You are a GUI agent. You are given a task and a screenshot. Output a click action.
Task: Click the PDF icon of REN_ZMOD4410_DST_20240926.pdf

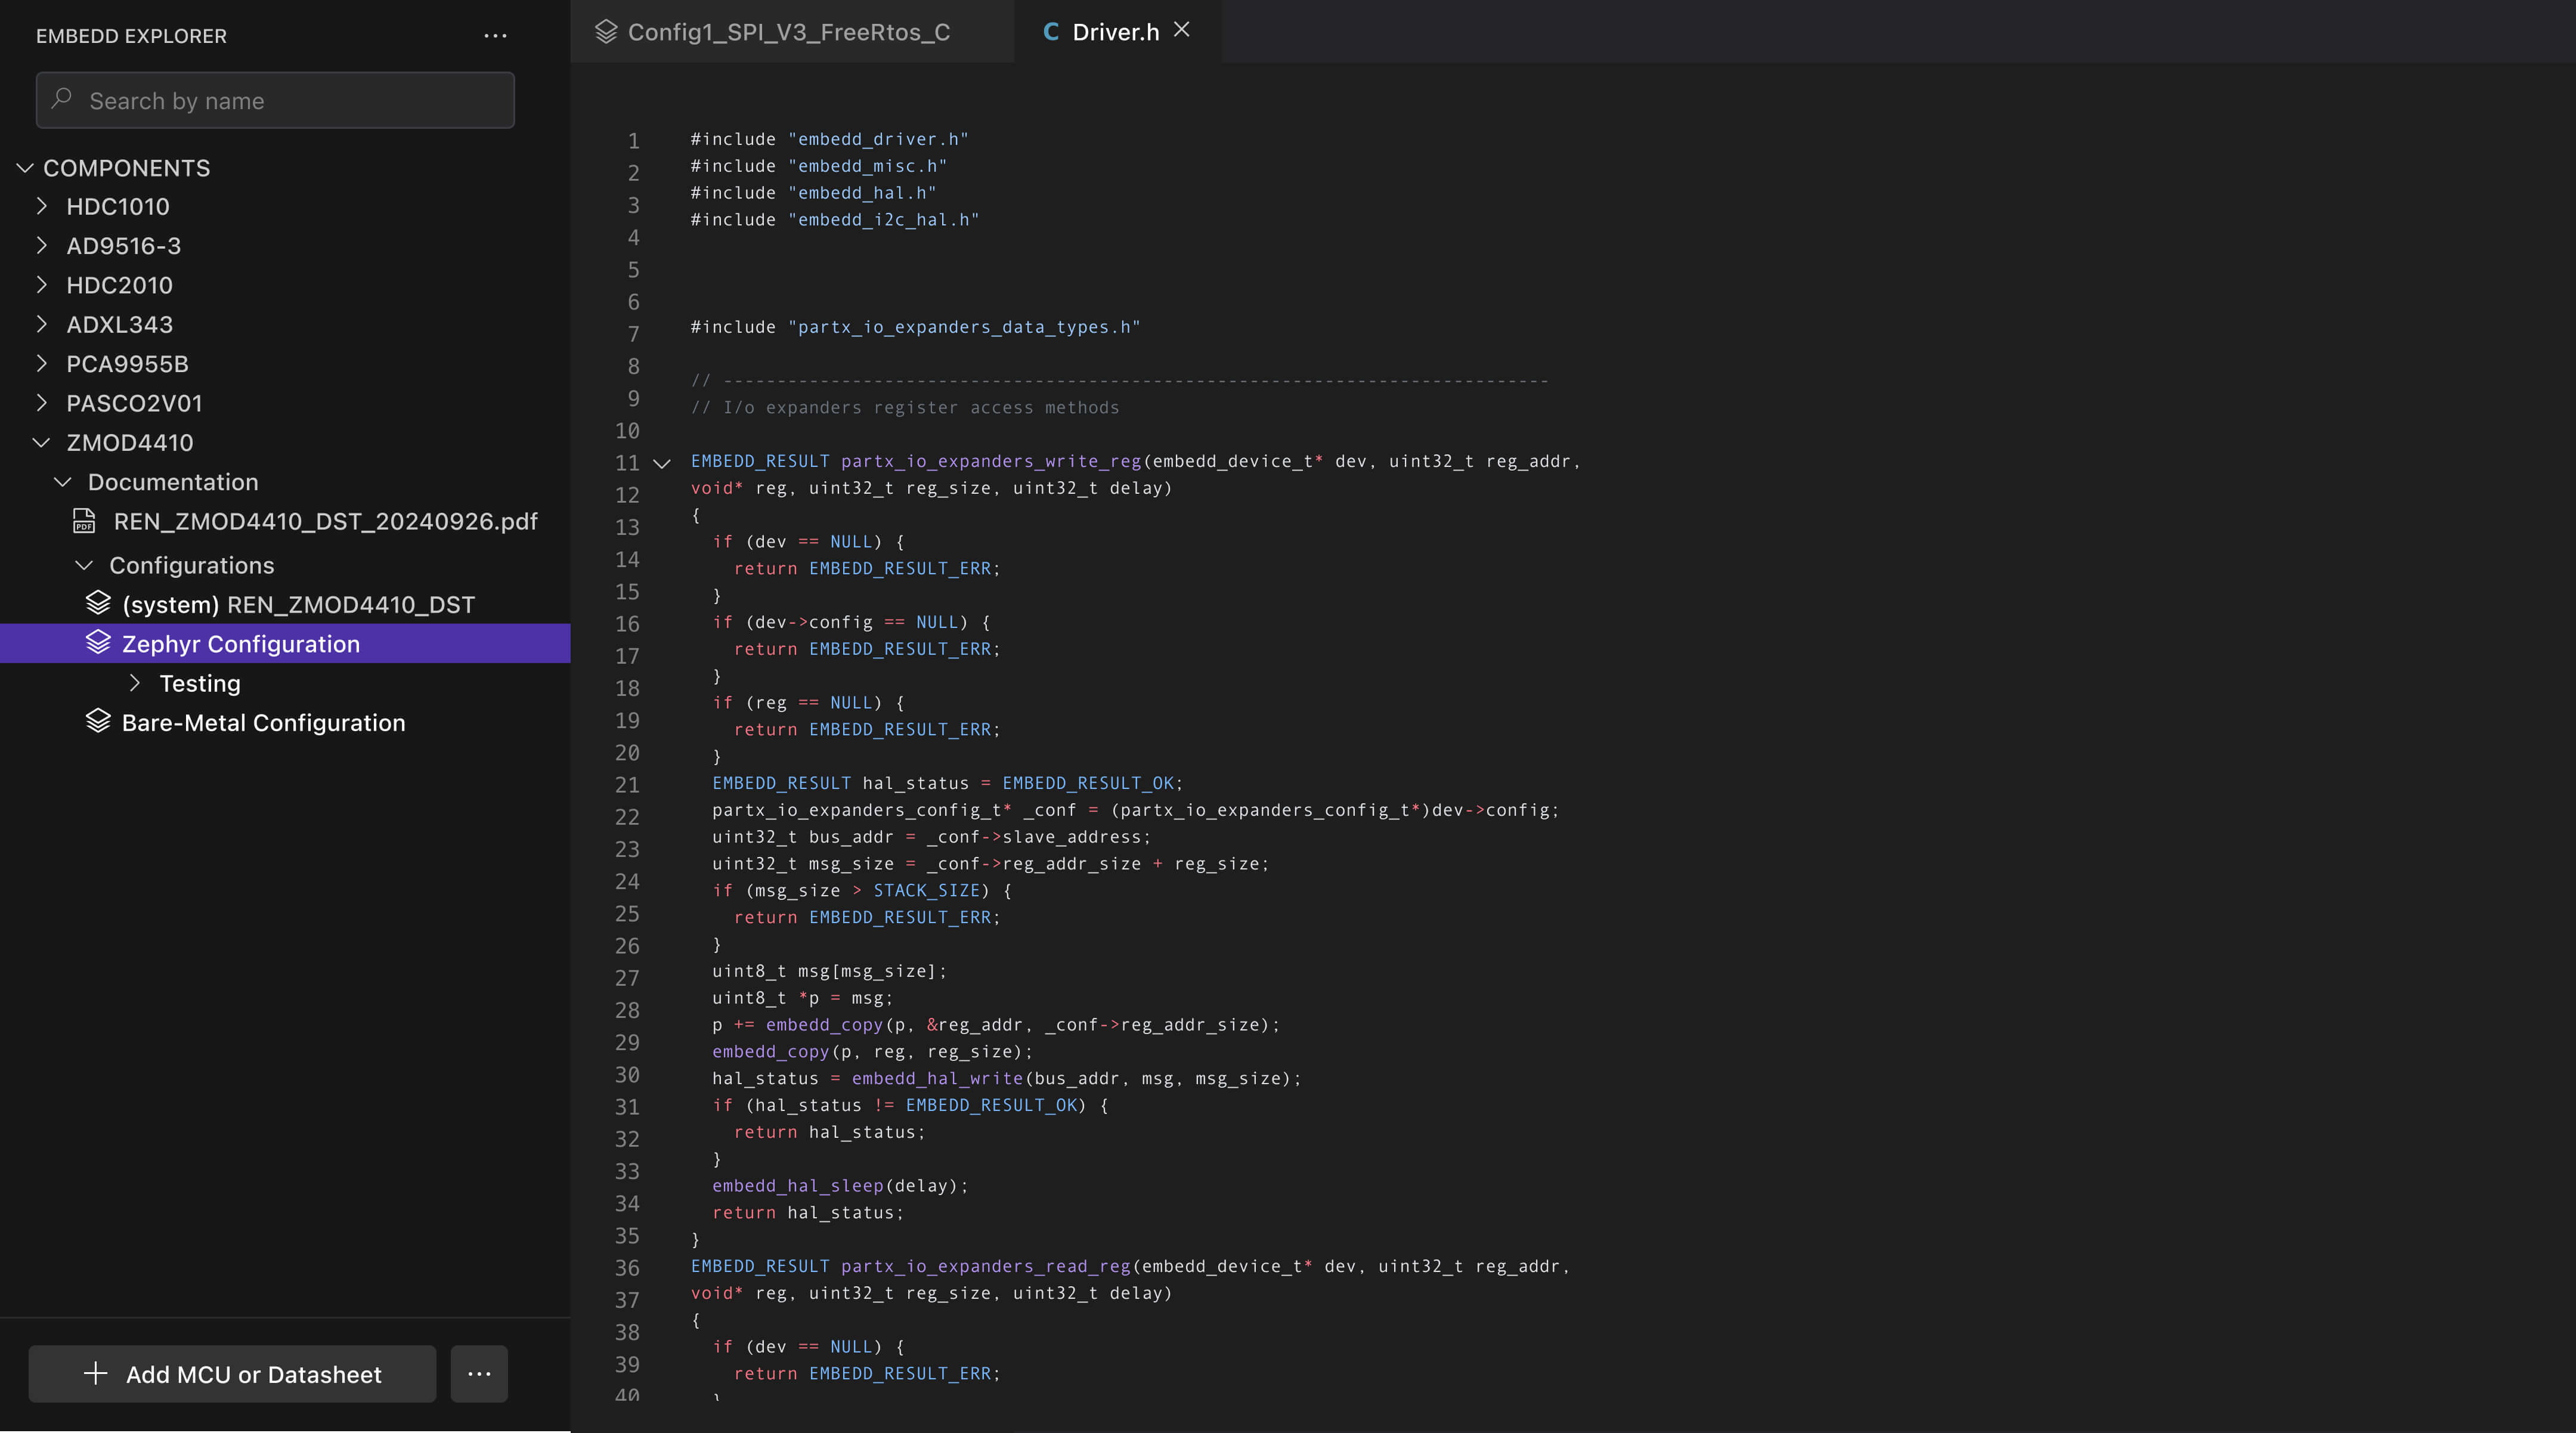pyautogui.click(x=84, y=521)
